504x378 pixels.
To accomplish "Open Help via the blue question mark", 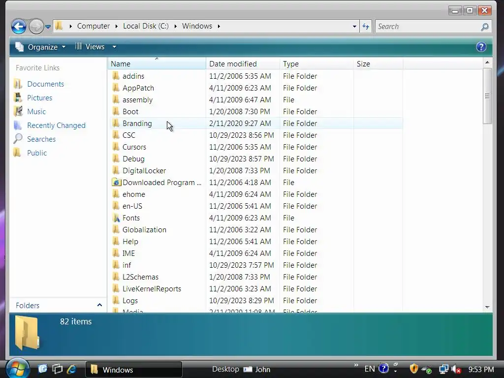I will (481, 47).
